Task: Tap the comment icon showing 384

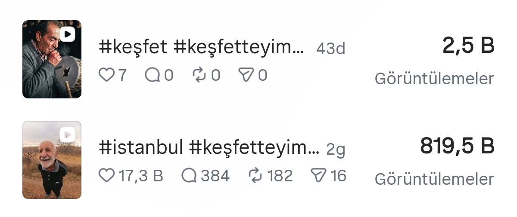Action: point(189,175)
